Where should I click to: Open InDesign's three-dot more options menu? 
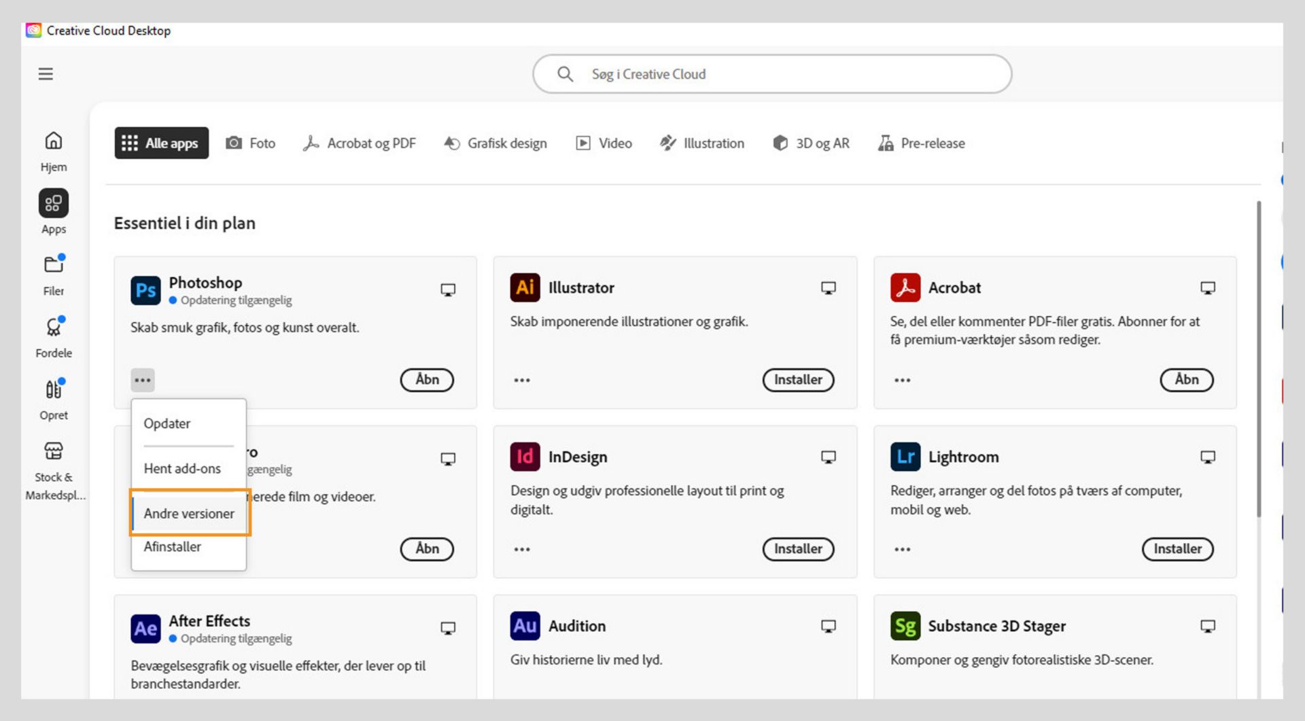522,549
